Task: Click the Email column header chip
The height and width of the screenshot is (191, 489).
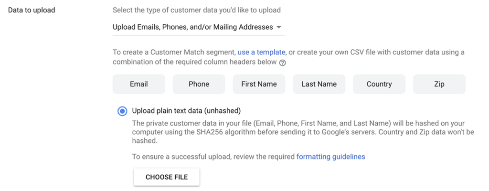Action: (139, 84)
